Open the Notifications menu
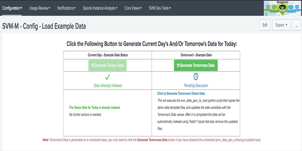 pos(66,8)
